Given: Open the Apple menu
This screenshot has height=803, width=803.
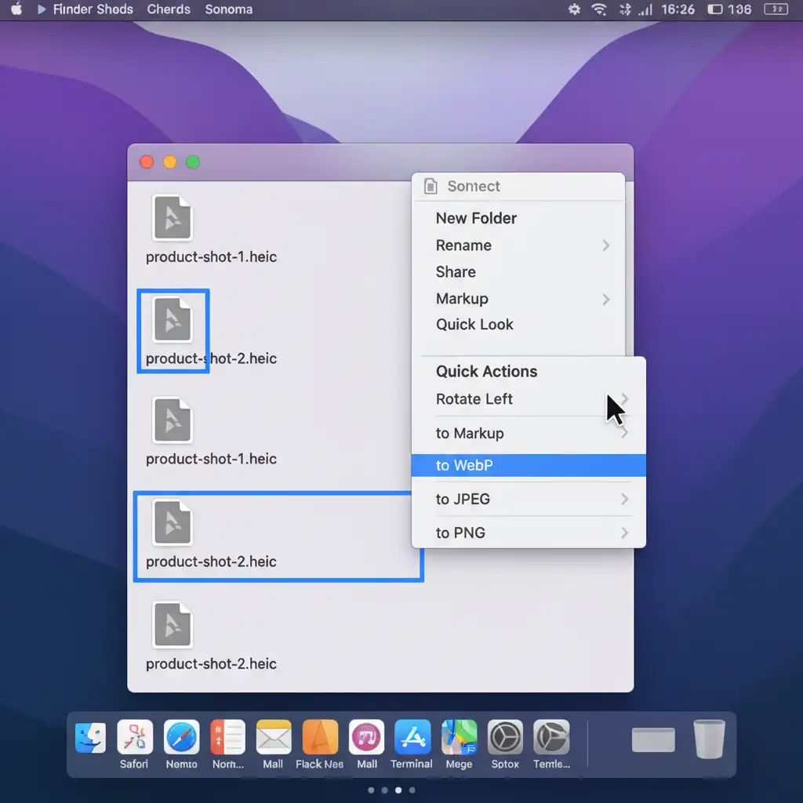Looking at the screenshot, I should [x=16, y=9].
